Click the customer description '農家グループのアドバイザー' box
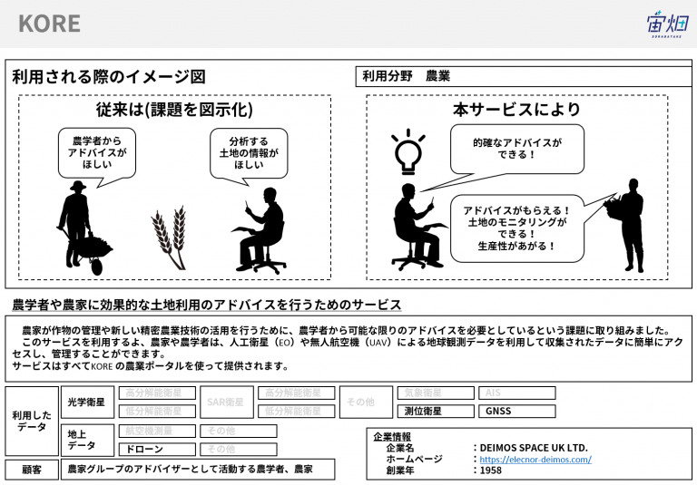The width and height of the screenshot is (697, 485). (x=198, y=470)
